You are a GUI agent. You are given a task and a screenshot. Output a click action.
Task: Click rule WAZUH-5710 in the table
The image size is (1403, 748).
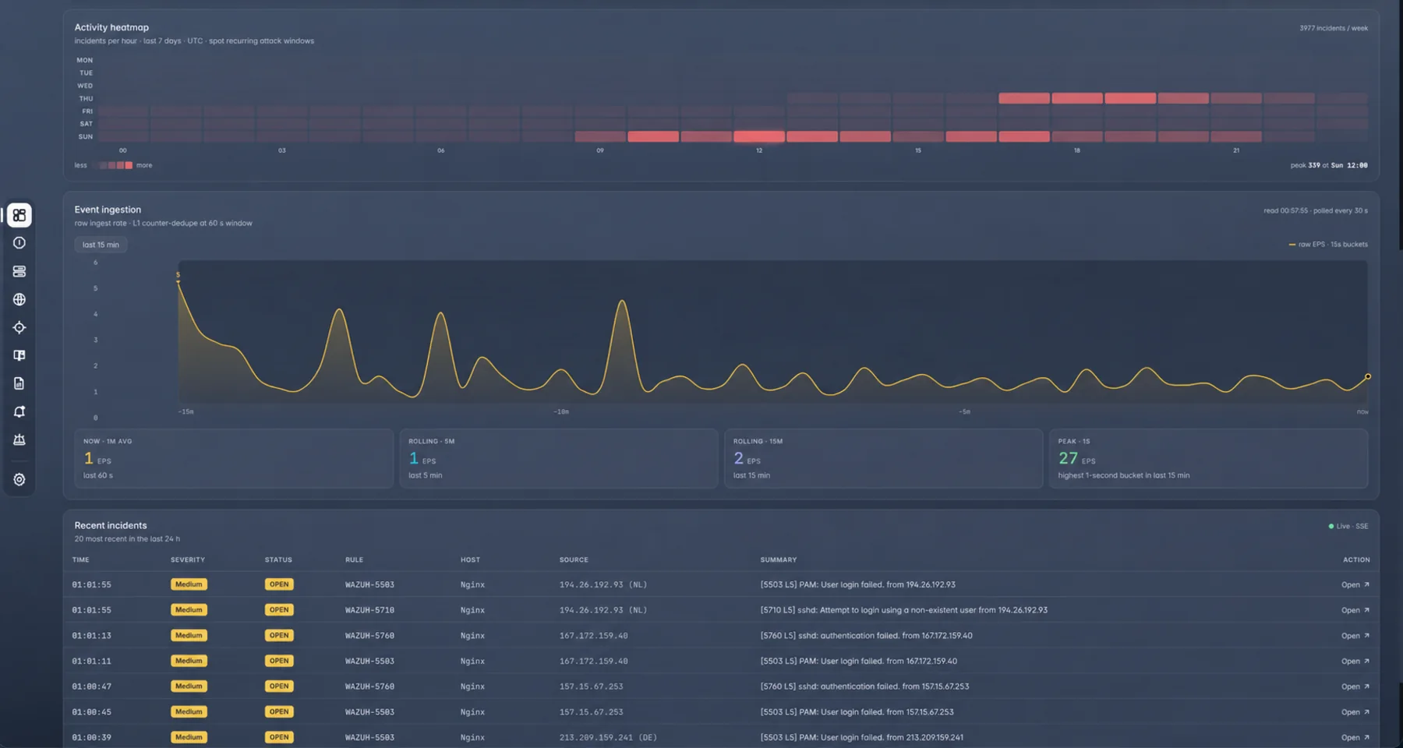[369, 610]
